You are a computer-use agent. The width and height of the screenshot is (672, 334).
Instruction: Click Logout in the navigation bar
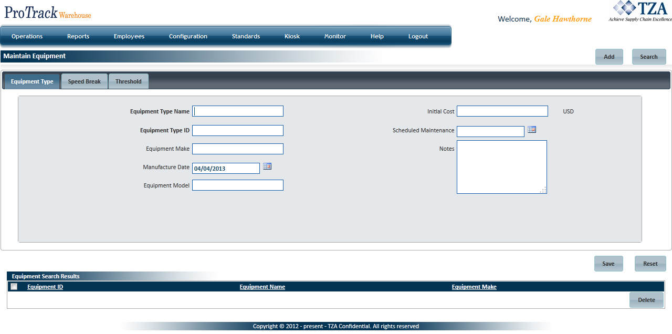click(x=418, y=37)
